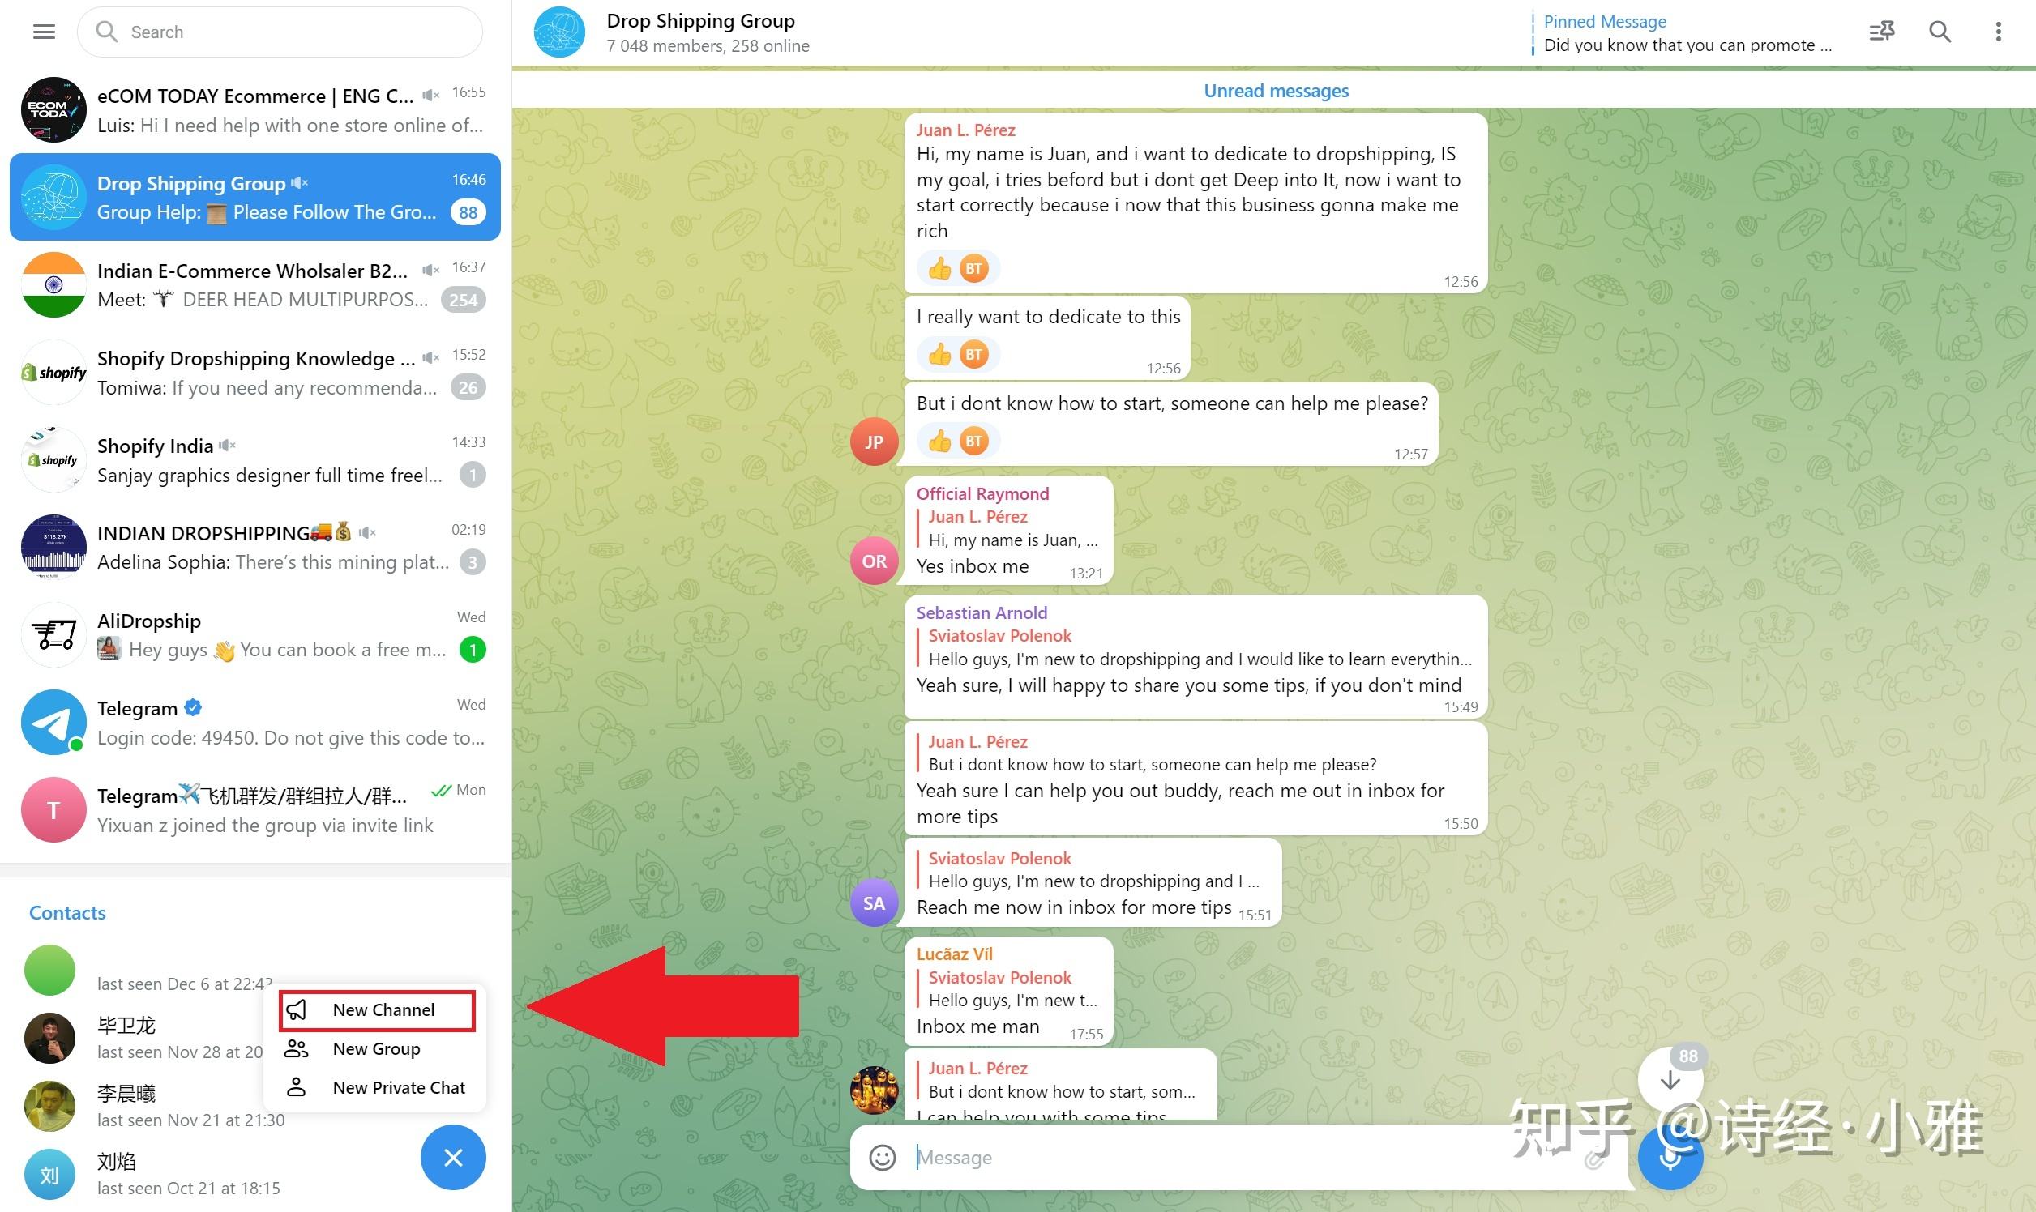This screenshot has width=2036, height=1212.
Task: Click the search icon in toolbar
Action: click(x=1944, y=32)
